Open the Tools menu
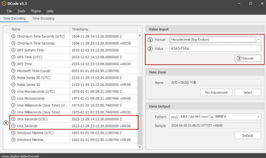This screenshot has height=158, width=266. pyautogui.click(x=21, y=11)
